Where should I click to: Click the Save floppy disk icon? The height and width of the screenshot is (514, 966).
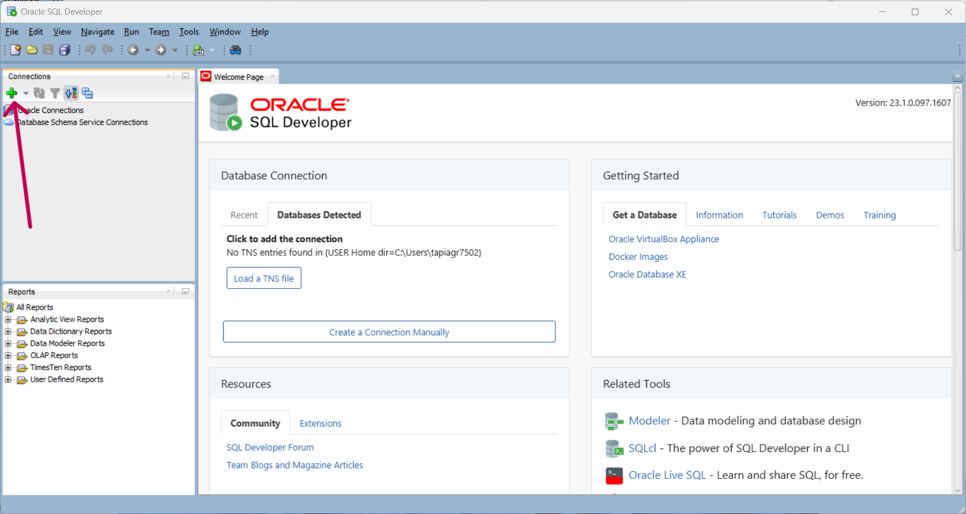pyautogui.click(x=48, y=50)
